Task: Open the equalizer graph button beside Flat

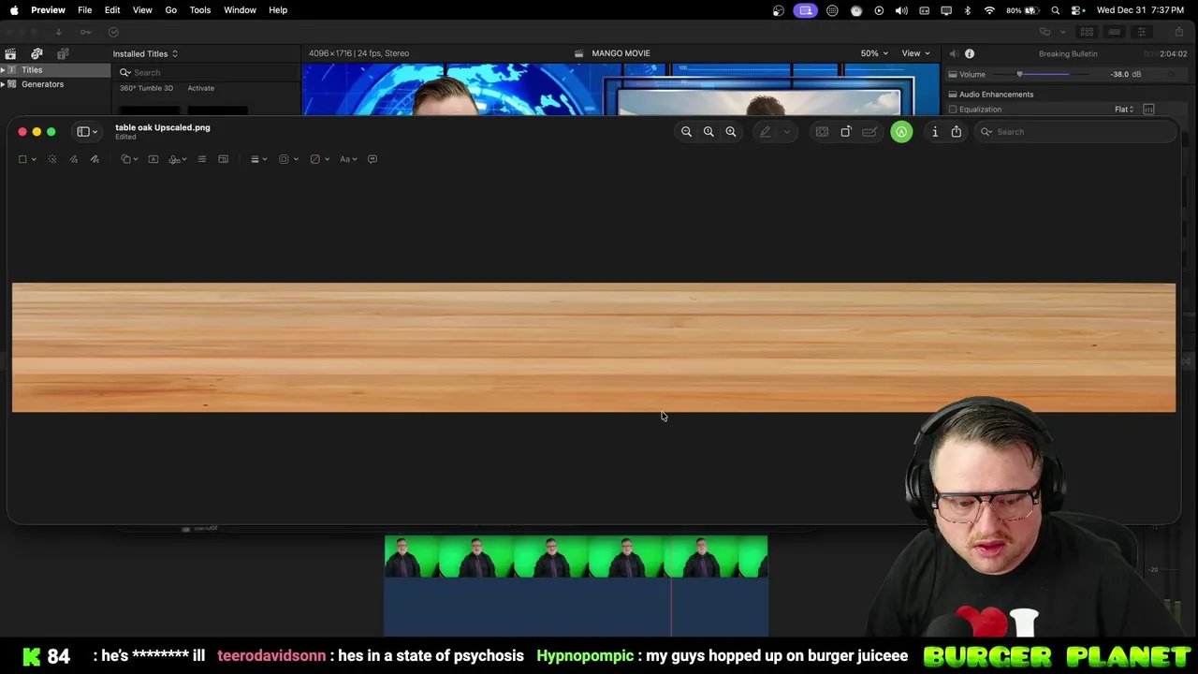Action: (1148, 110)
